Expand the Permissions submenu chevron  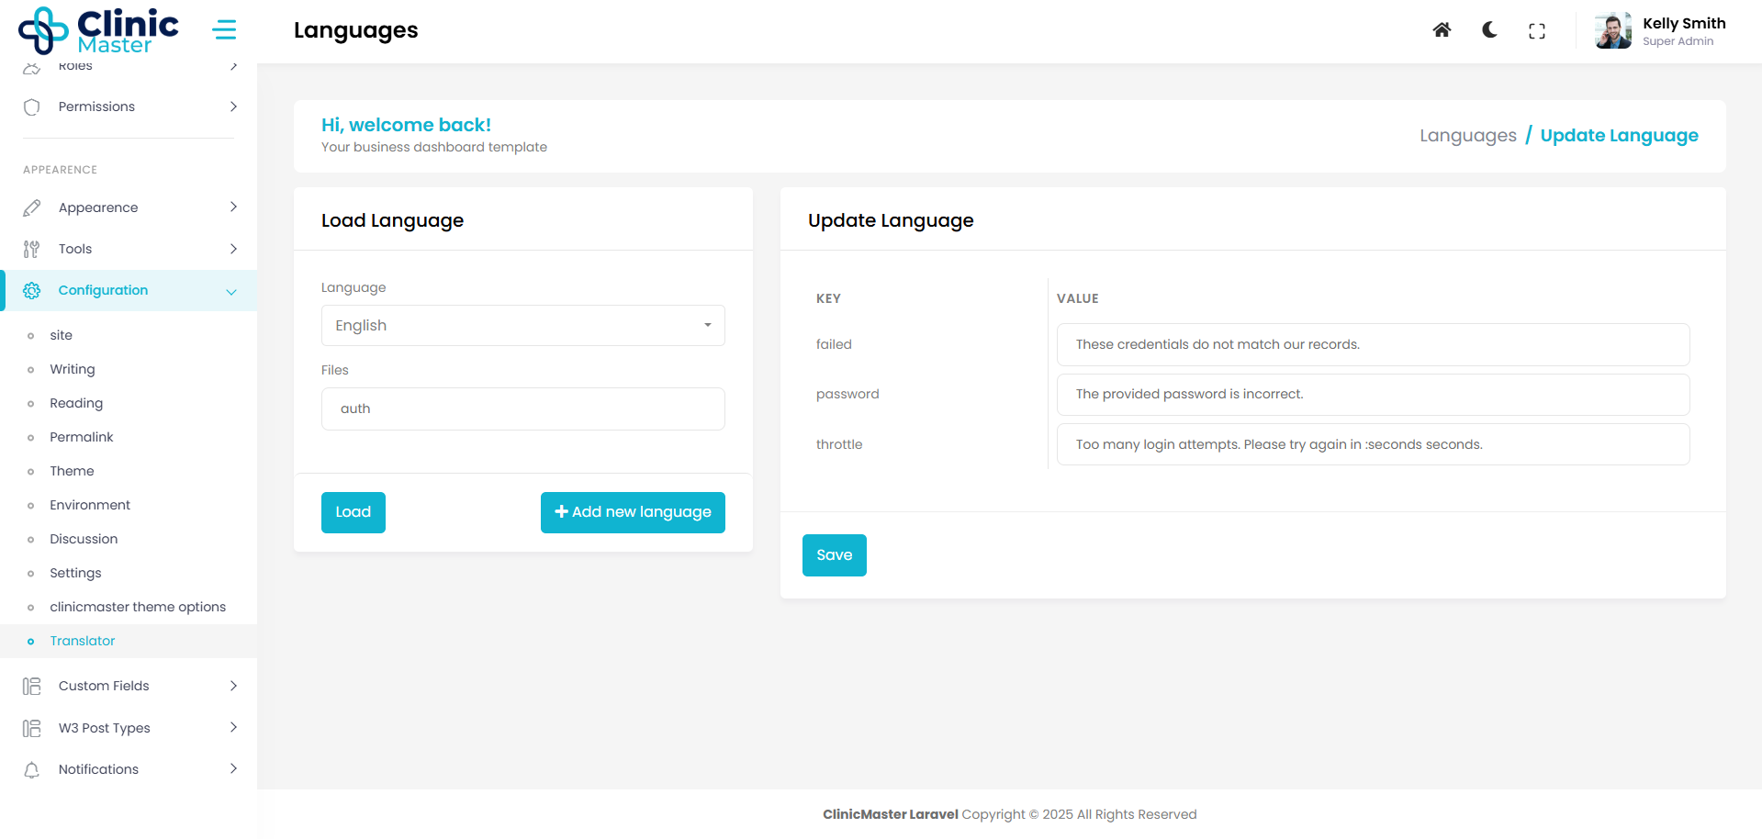tap(233, 106)
